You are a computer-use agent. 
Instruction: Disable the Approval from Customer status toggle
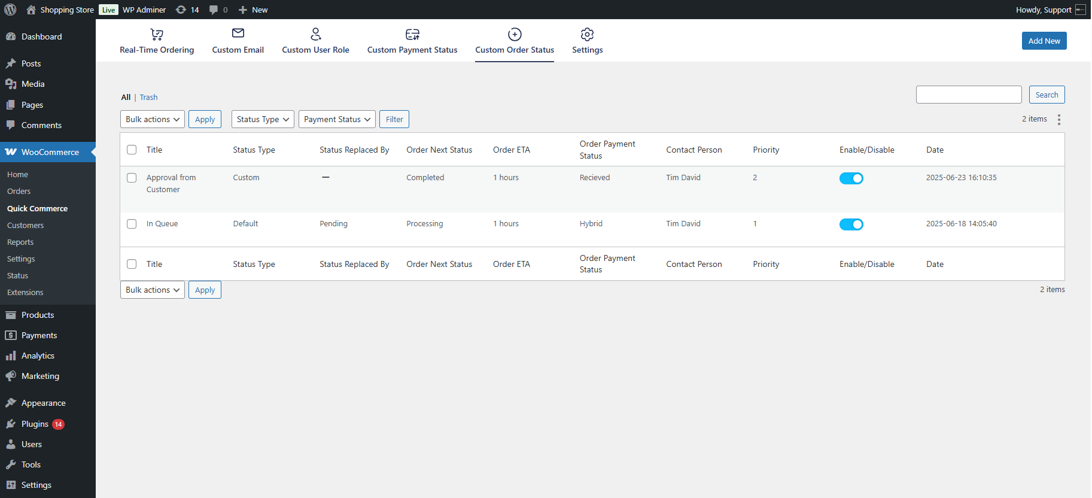(x=851, y=178)
